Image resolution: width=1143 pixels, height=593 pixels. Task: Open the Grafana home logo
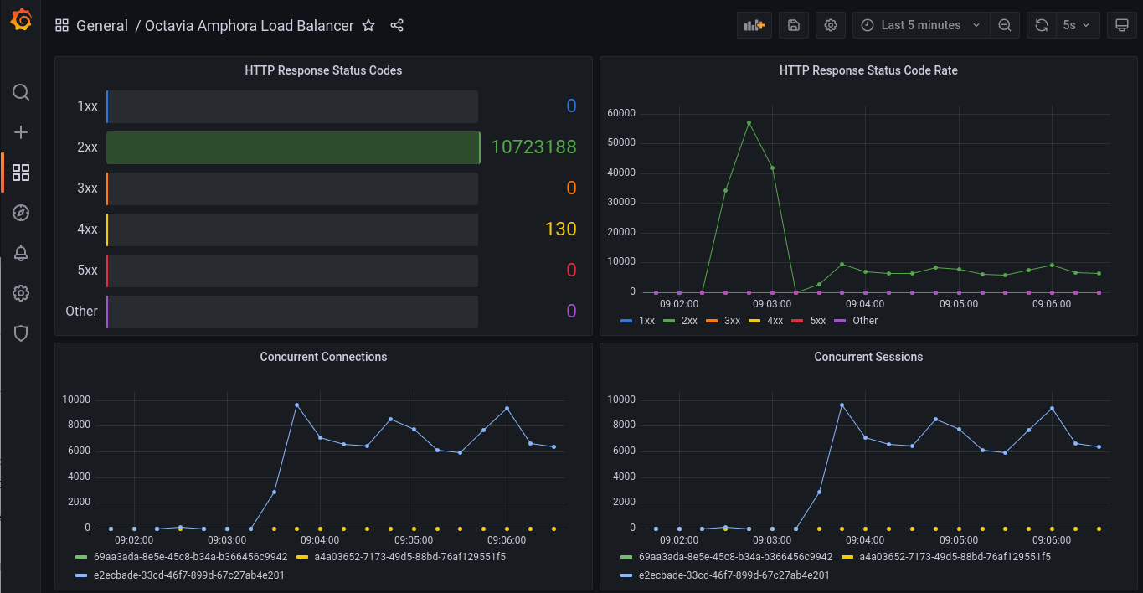(21, 20)
